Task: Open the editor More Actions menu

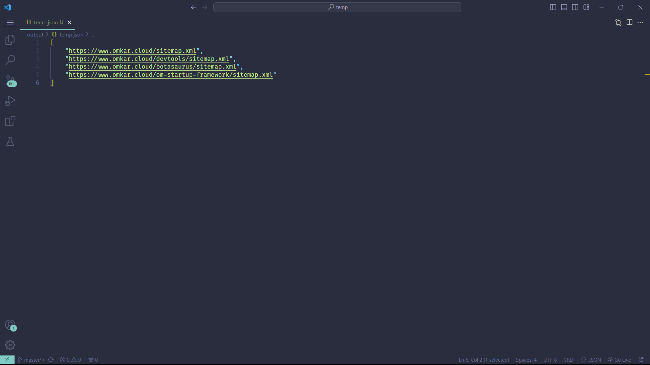Action: click(641, 22)
